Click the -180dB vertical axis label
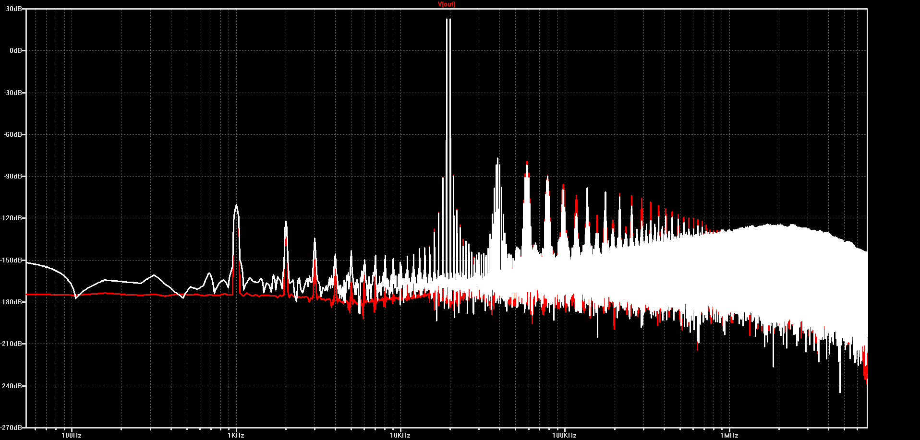This screenshot has height=440, width=920. coord(12,302)
